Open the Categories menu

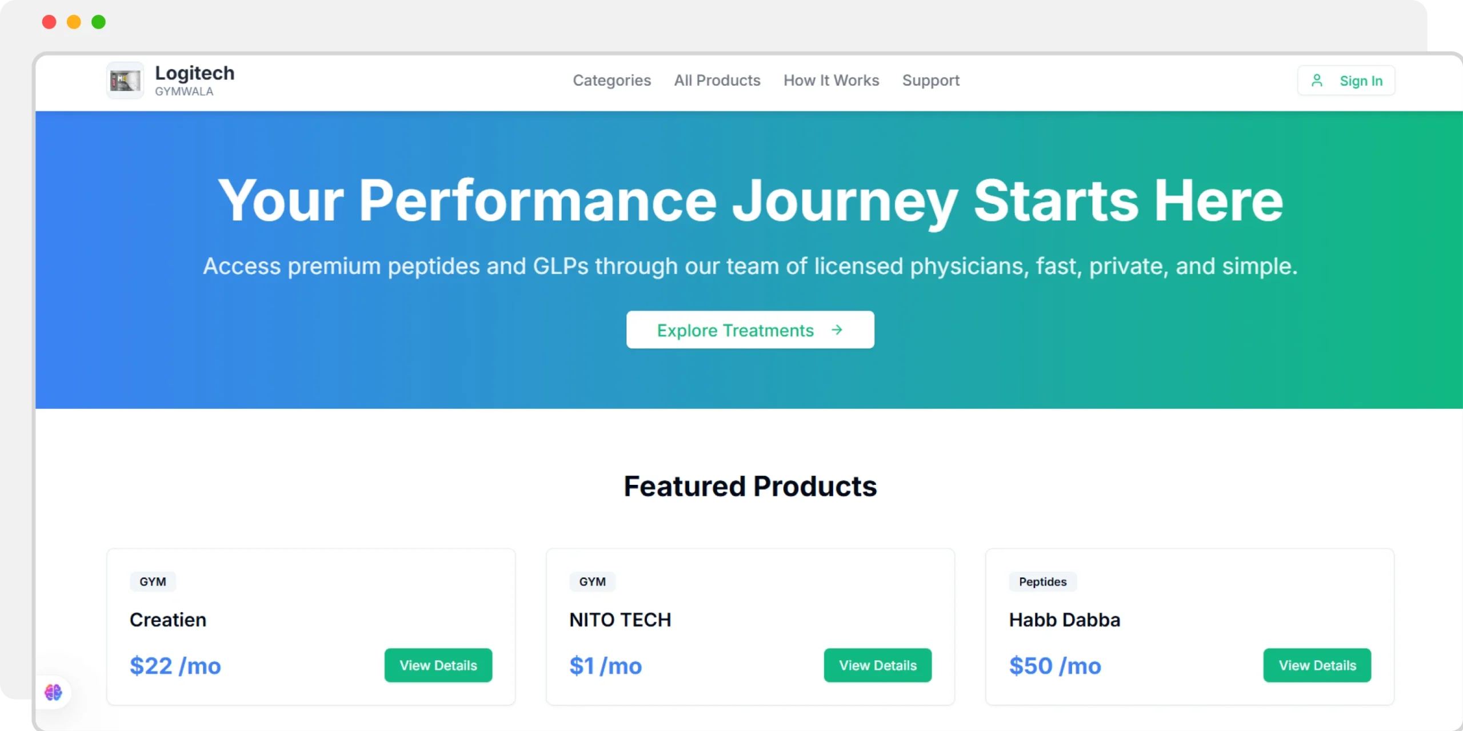[x=611, y=81]
